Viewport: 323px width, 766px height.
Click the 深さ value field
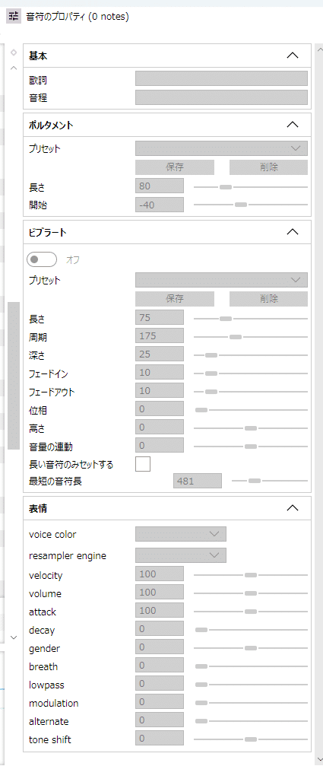pos(160,354)
